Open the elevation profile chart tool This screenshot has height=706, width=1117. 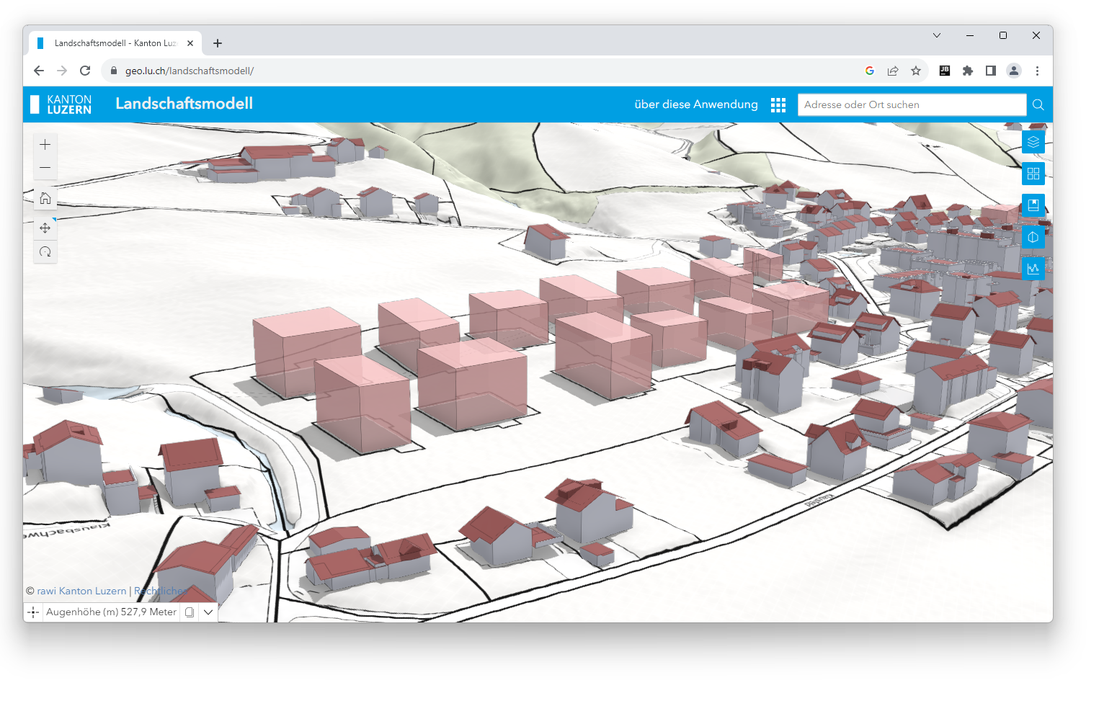point(1033,269)
